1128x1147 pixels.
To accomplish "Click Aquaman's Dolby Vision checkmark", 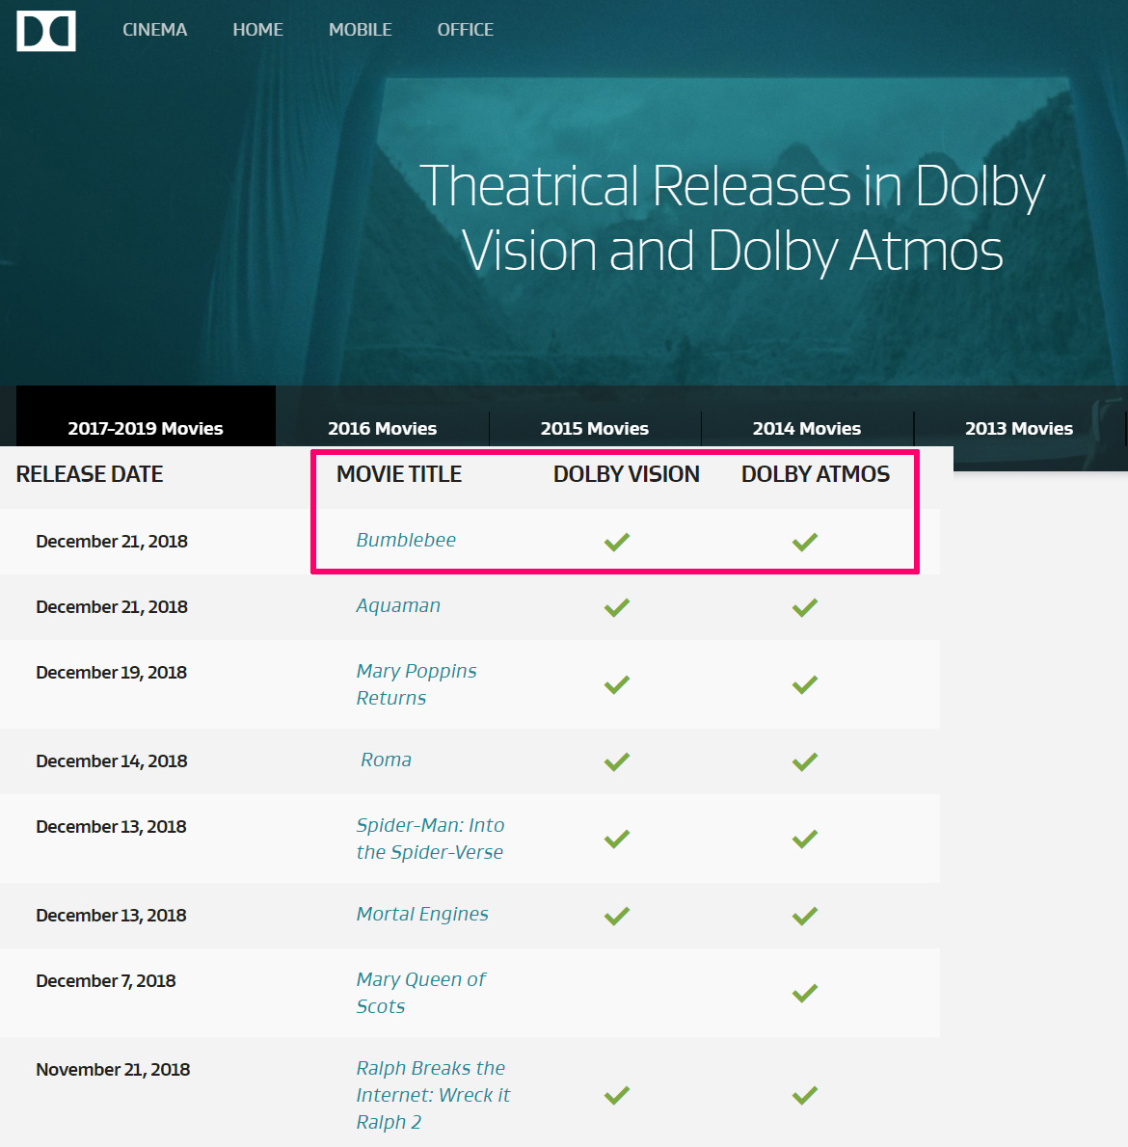I will pyautogui.click(x=617, y=608).
